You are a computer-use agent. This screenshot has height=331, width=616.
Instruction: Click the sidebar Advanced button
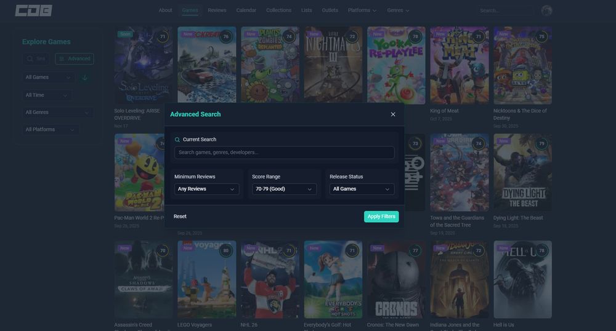[75, 59]
